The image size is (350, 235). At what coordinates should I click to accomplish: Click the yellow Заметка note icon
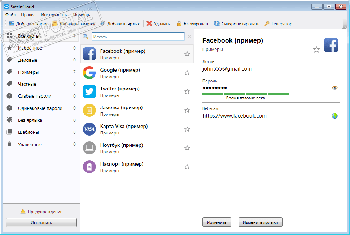[89, 110]
